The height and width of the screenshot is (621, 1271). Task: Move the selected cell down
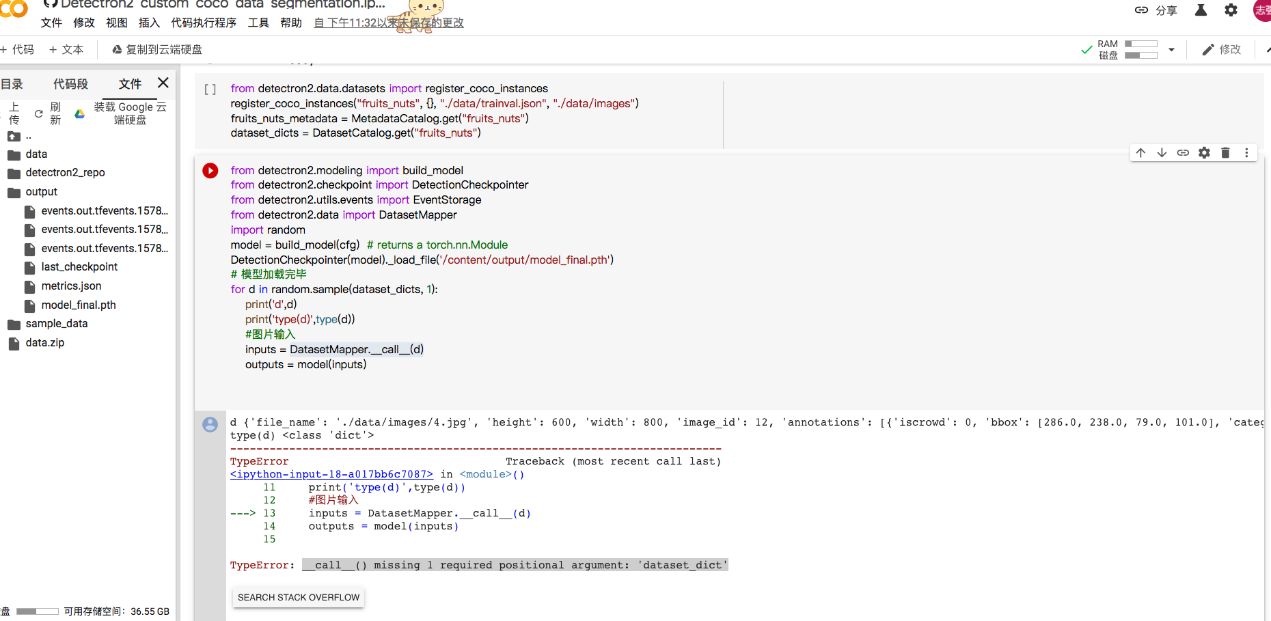pos(1161,152)
